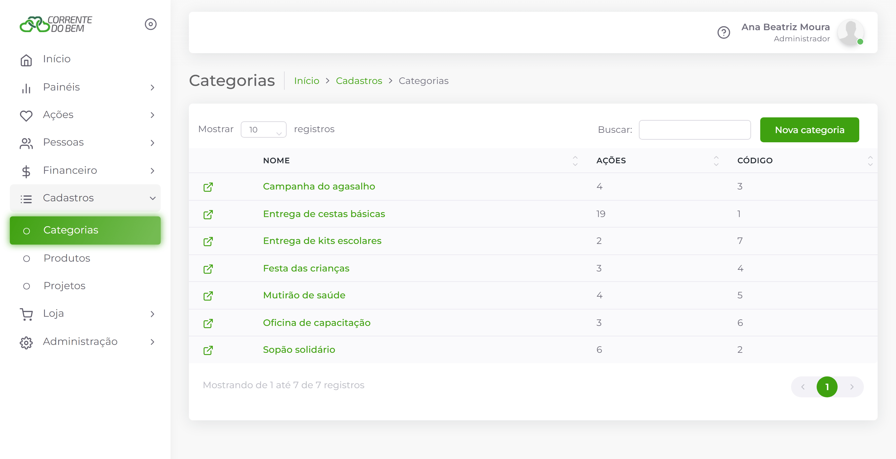Click the Categorias circle bullet icon
The image size is (896, 459).
[27, 231]
